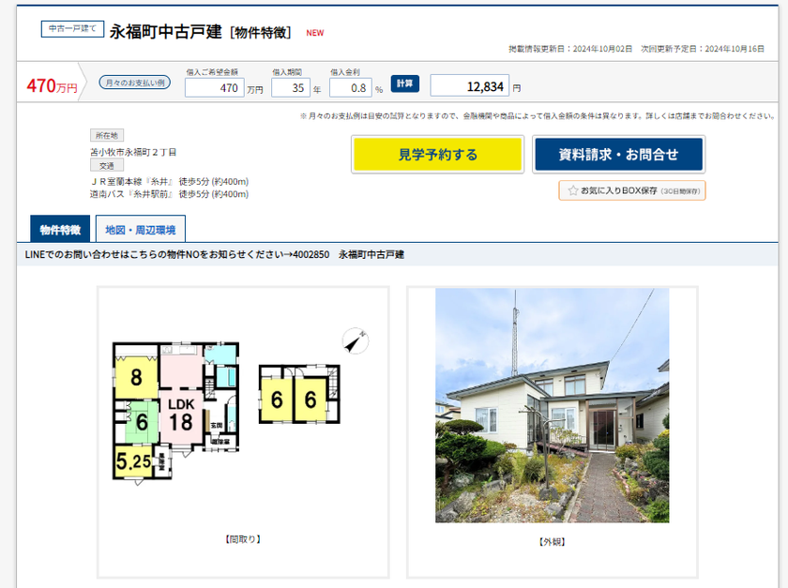Image resolution: width=788 pixels, height=588 pixels.
Task: Click the compass north arrow on floor plan
Action: point(354,342)
